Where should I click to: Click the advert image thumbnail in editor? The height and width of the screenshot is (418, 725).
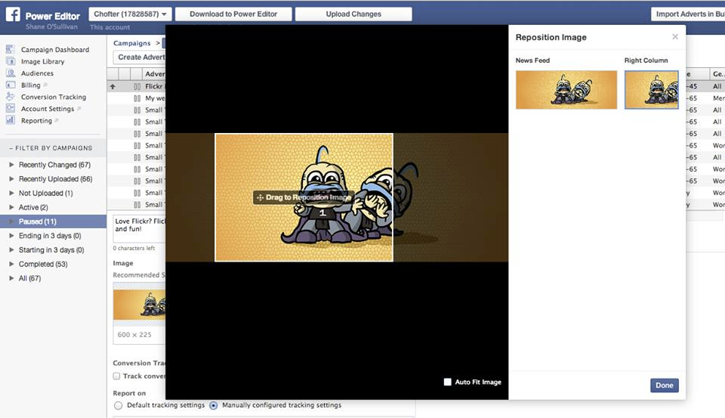pyautogui.click(x=139, y=304)
